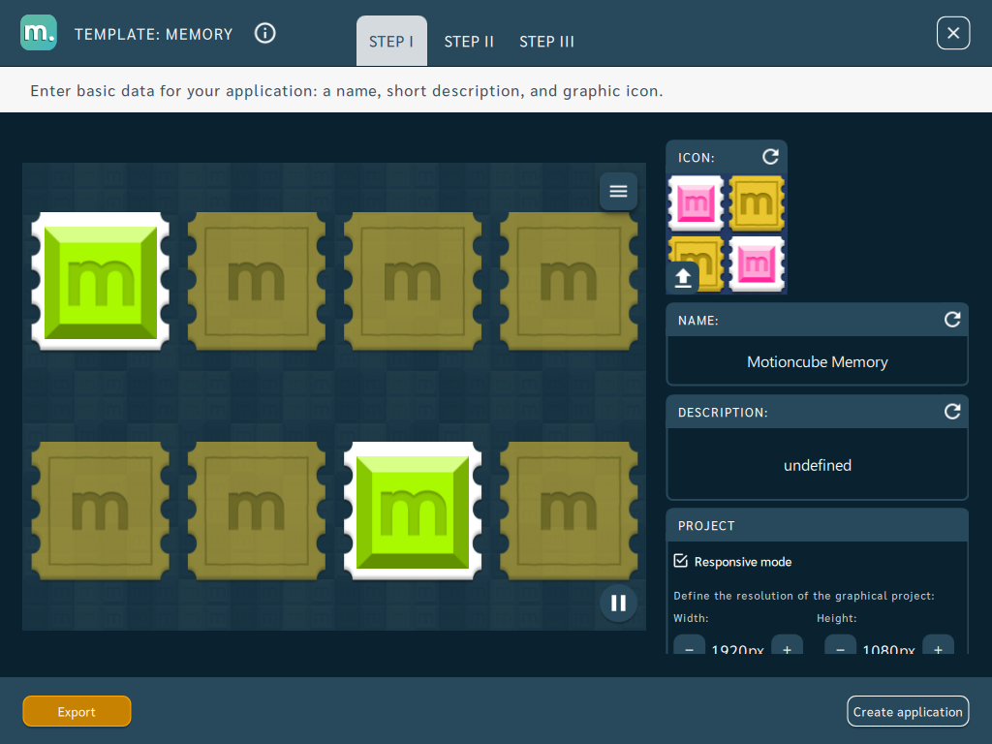This screenshot has width=992, height=744.
Task: Flip the second card in bottom row
Action: [x=257, y=511]
